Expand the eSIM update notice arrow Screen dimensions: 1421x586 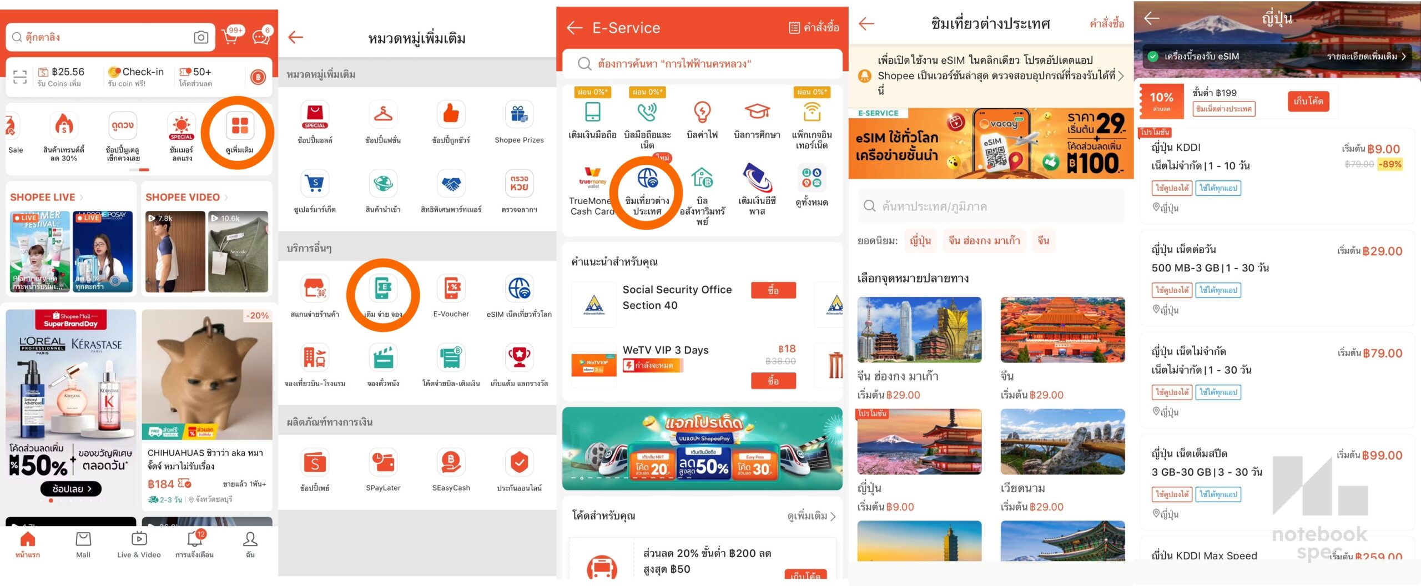[x=1121, y=75]
